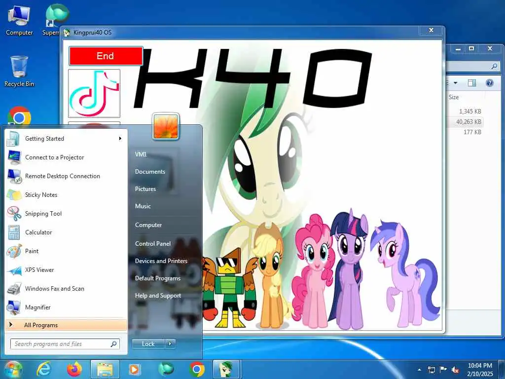Click the flower user account picture
Screen dimensions: 505x379
click(x=166, y=127)
